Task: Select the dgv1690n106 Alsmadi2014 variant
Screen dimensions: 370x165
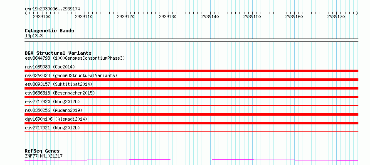Action: [x=191, y=123]
